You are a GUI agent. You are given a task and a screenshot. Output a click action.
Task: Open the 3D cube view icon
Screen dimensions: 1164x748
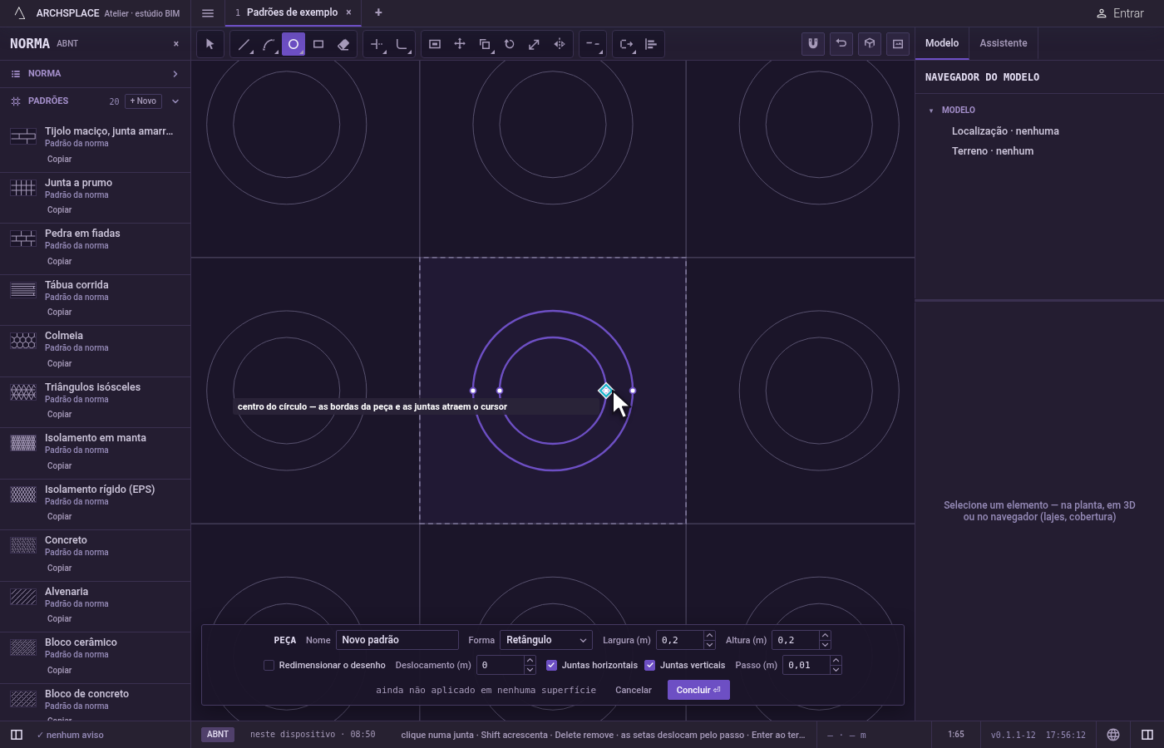pos(870,43)
